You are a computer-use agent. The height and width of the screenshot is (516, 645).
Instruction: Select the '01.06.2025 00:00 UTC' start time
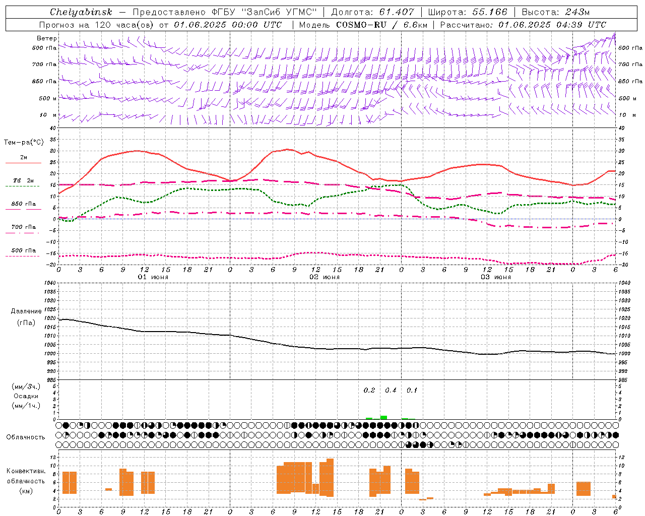(x=228, y=25)
